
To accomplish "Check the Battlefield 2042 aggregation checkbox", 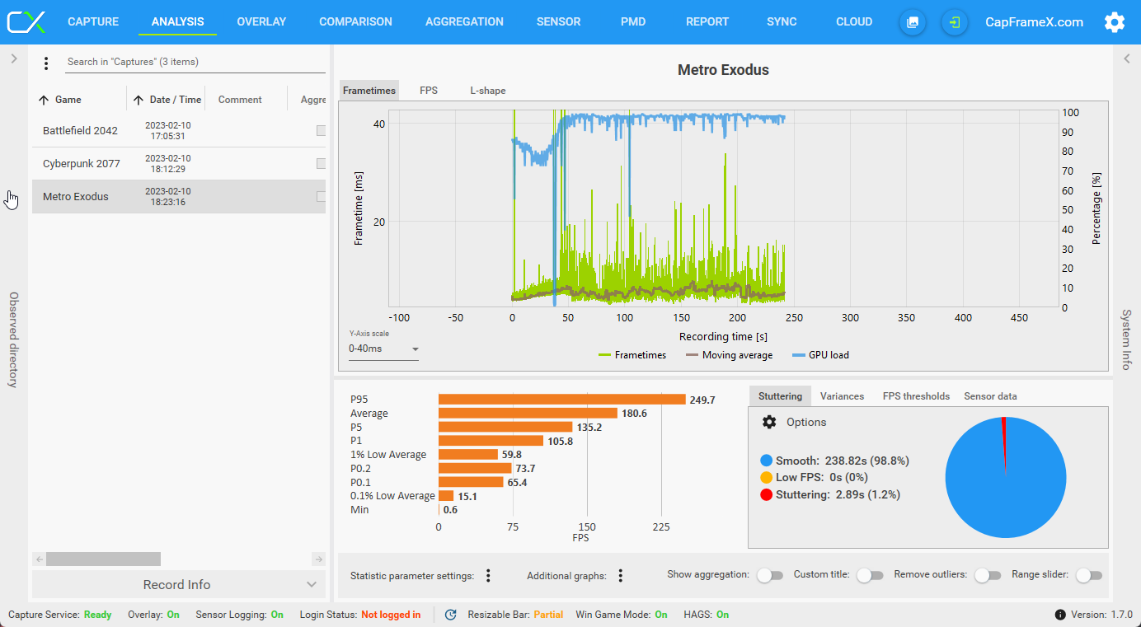I will 322,131.
